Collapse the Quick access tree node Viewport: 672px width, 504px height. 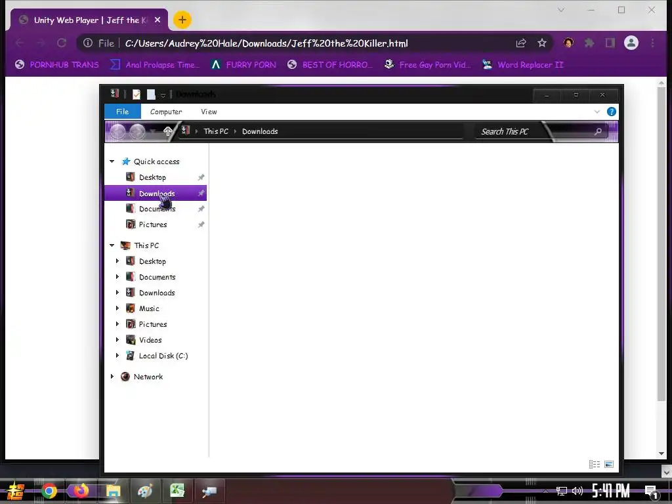click(x=112, y=161)
